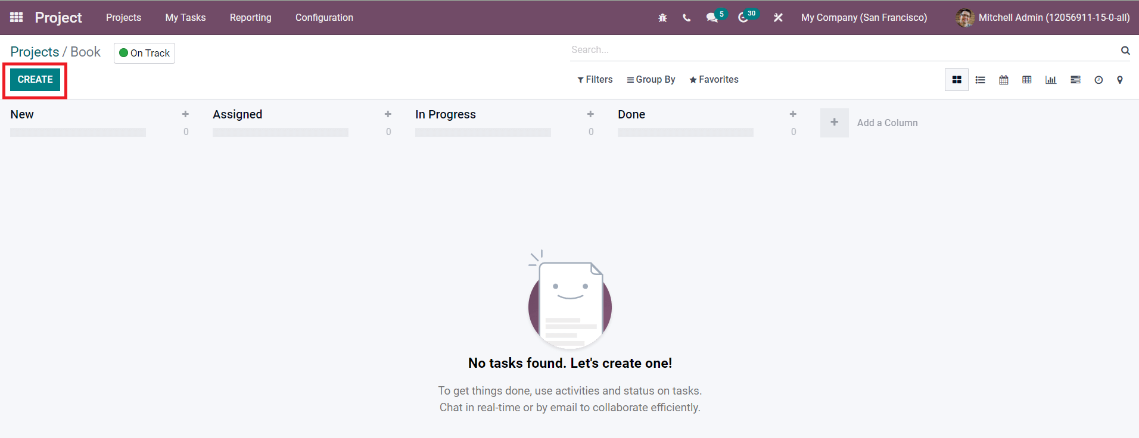
Task: Quick add task in In Progress column
Action: click(590, 114)
